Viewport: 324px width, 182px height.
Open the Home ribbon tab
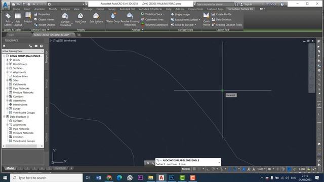17,9
